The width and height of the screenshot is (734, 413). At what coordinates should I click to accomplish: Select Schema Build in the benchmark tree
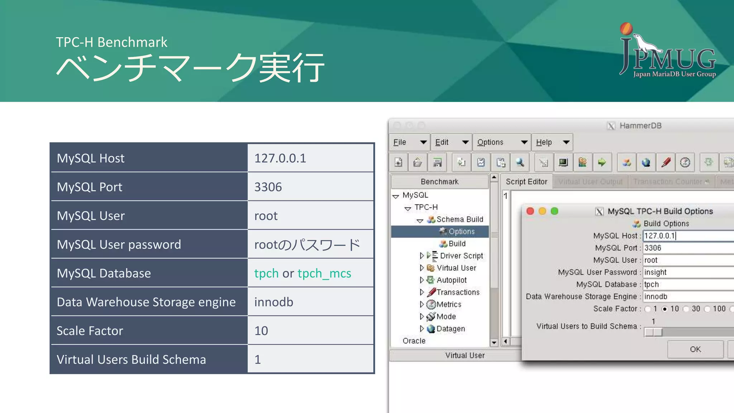460,219
